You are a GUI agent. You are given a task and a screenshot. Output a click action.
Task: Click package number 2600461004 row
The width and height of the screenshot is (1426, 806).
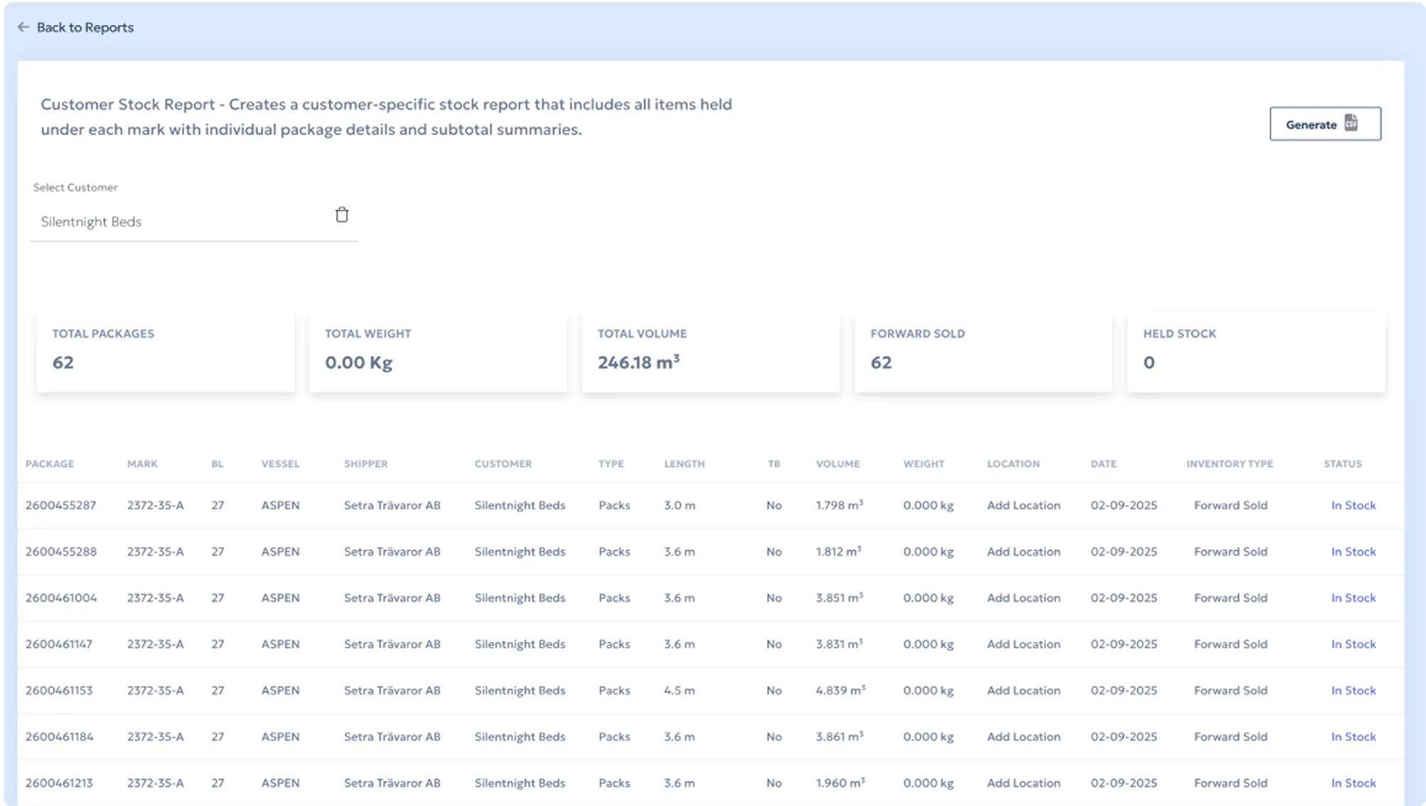pyautogui.click(x=61, y=598)
